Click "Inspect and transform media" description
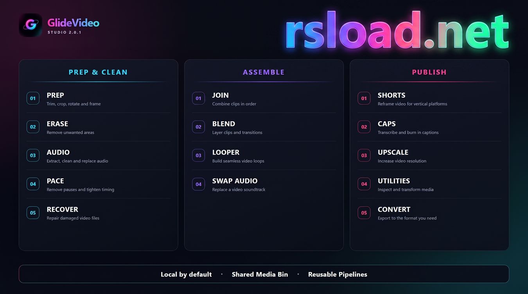The image size is (528, 294). click(x=406, y=189)
